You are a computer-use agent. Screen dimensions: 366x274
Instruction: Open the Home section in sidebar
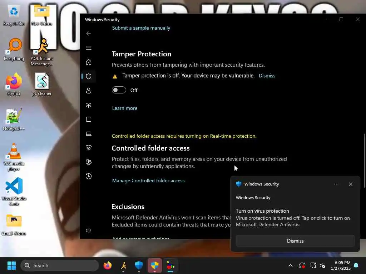89,62
